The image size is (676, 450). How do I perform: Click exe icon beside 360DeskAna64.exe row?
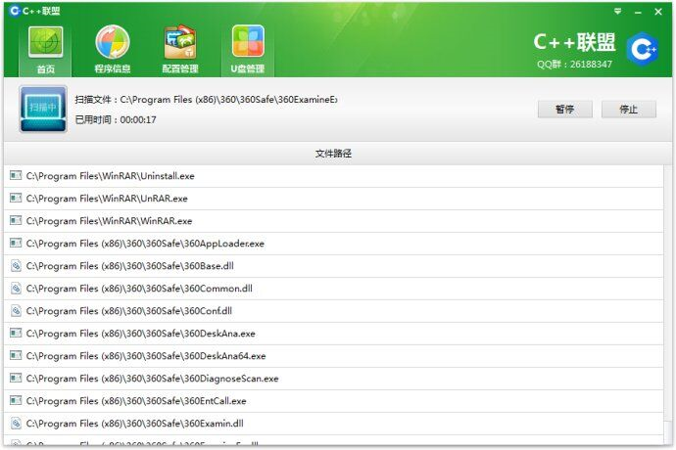pyautogui.click(x=16, y=355)
